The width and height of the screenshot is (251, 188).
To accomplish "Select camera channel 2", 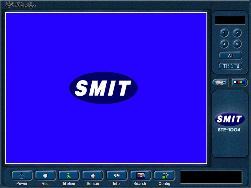I will (237, 33).
